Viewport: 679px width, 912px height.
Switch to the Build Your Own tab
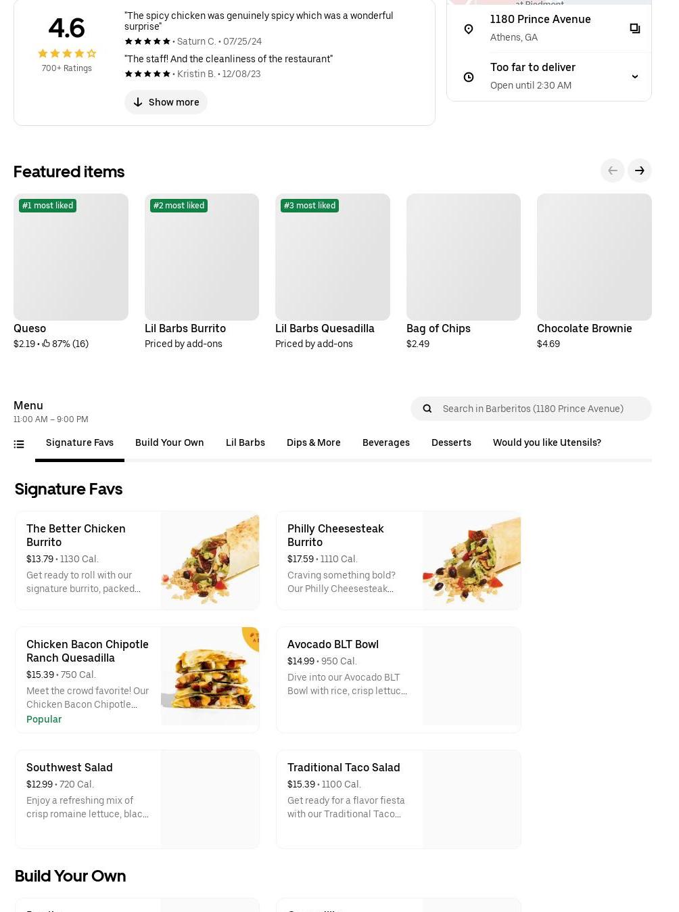[x=169, y=442]
